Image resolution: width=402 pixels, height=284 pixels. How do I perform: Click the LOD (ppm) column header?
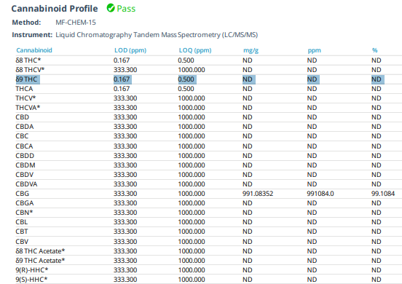pyautogui.click(x=130, y=50)
